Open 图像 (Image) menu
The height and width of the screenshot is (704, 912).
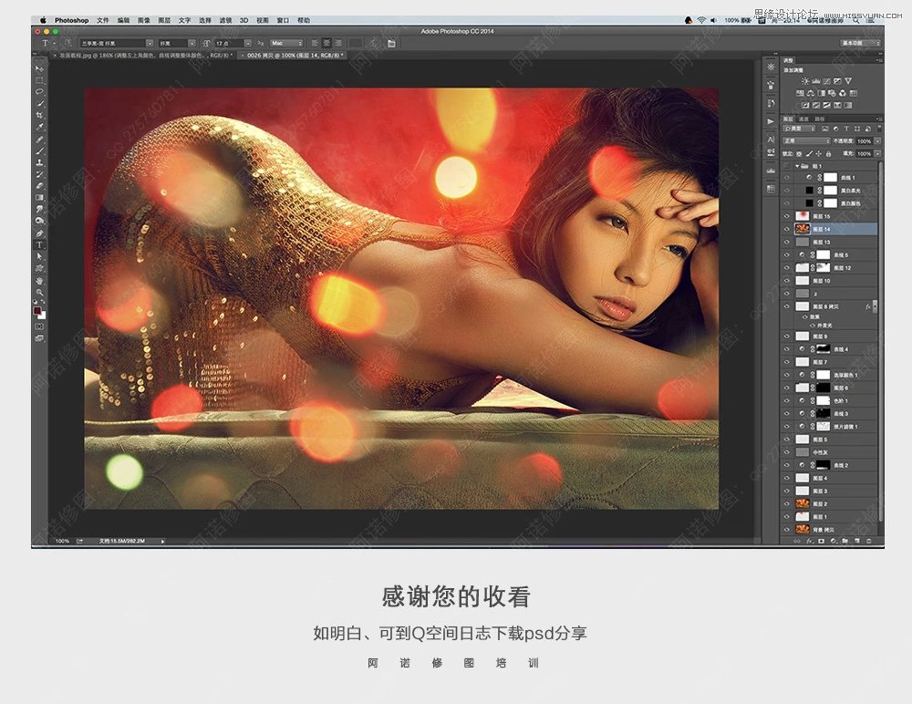[x=144, y=20]
